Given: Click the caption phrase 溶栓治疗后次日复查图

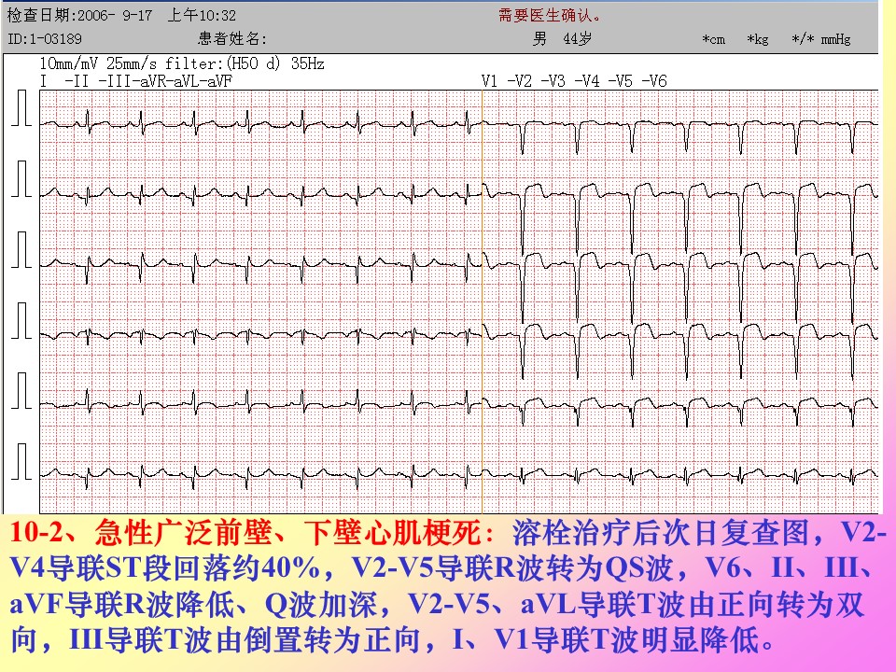Looking at the screenshot, I should (661, 533).
